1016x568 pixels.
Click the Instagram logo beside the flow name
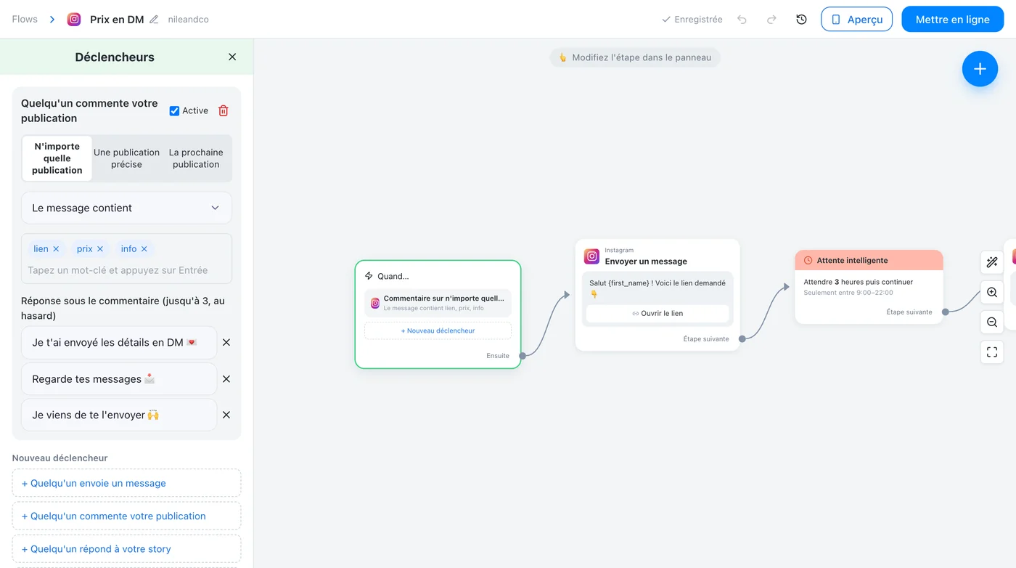point(74,20)
